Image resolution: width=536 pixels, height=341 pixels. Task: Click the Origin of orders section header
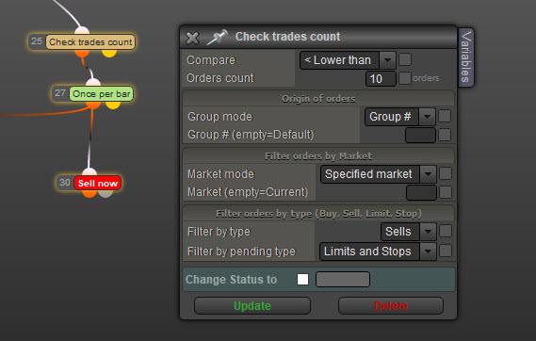318,99
